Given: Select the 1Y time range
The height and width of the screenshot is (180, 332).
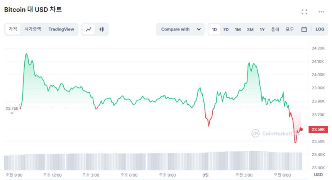Looking at the screenshot, I should coord(262,29).
